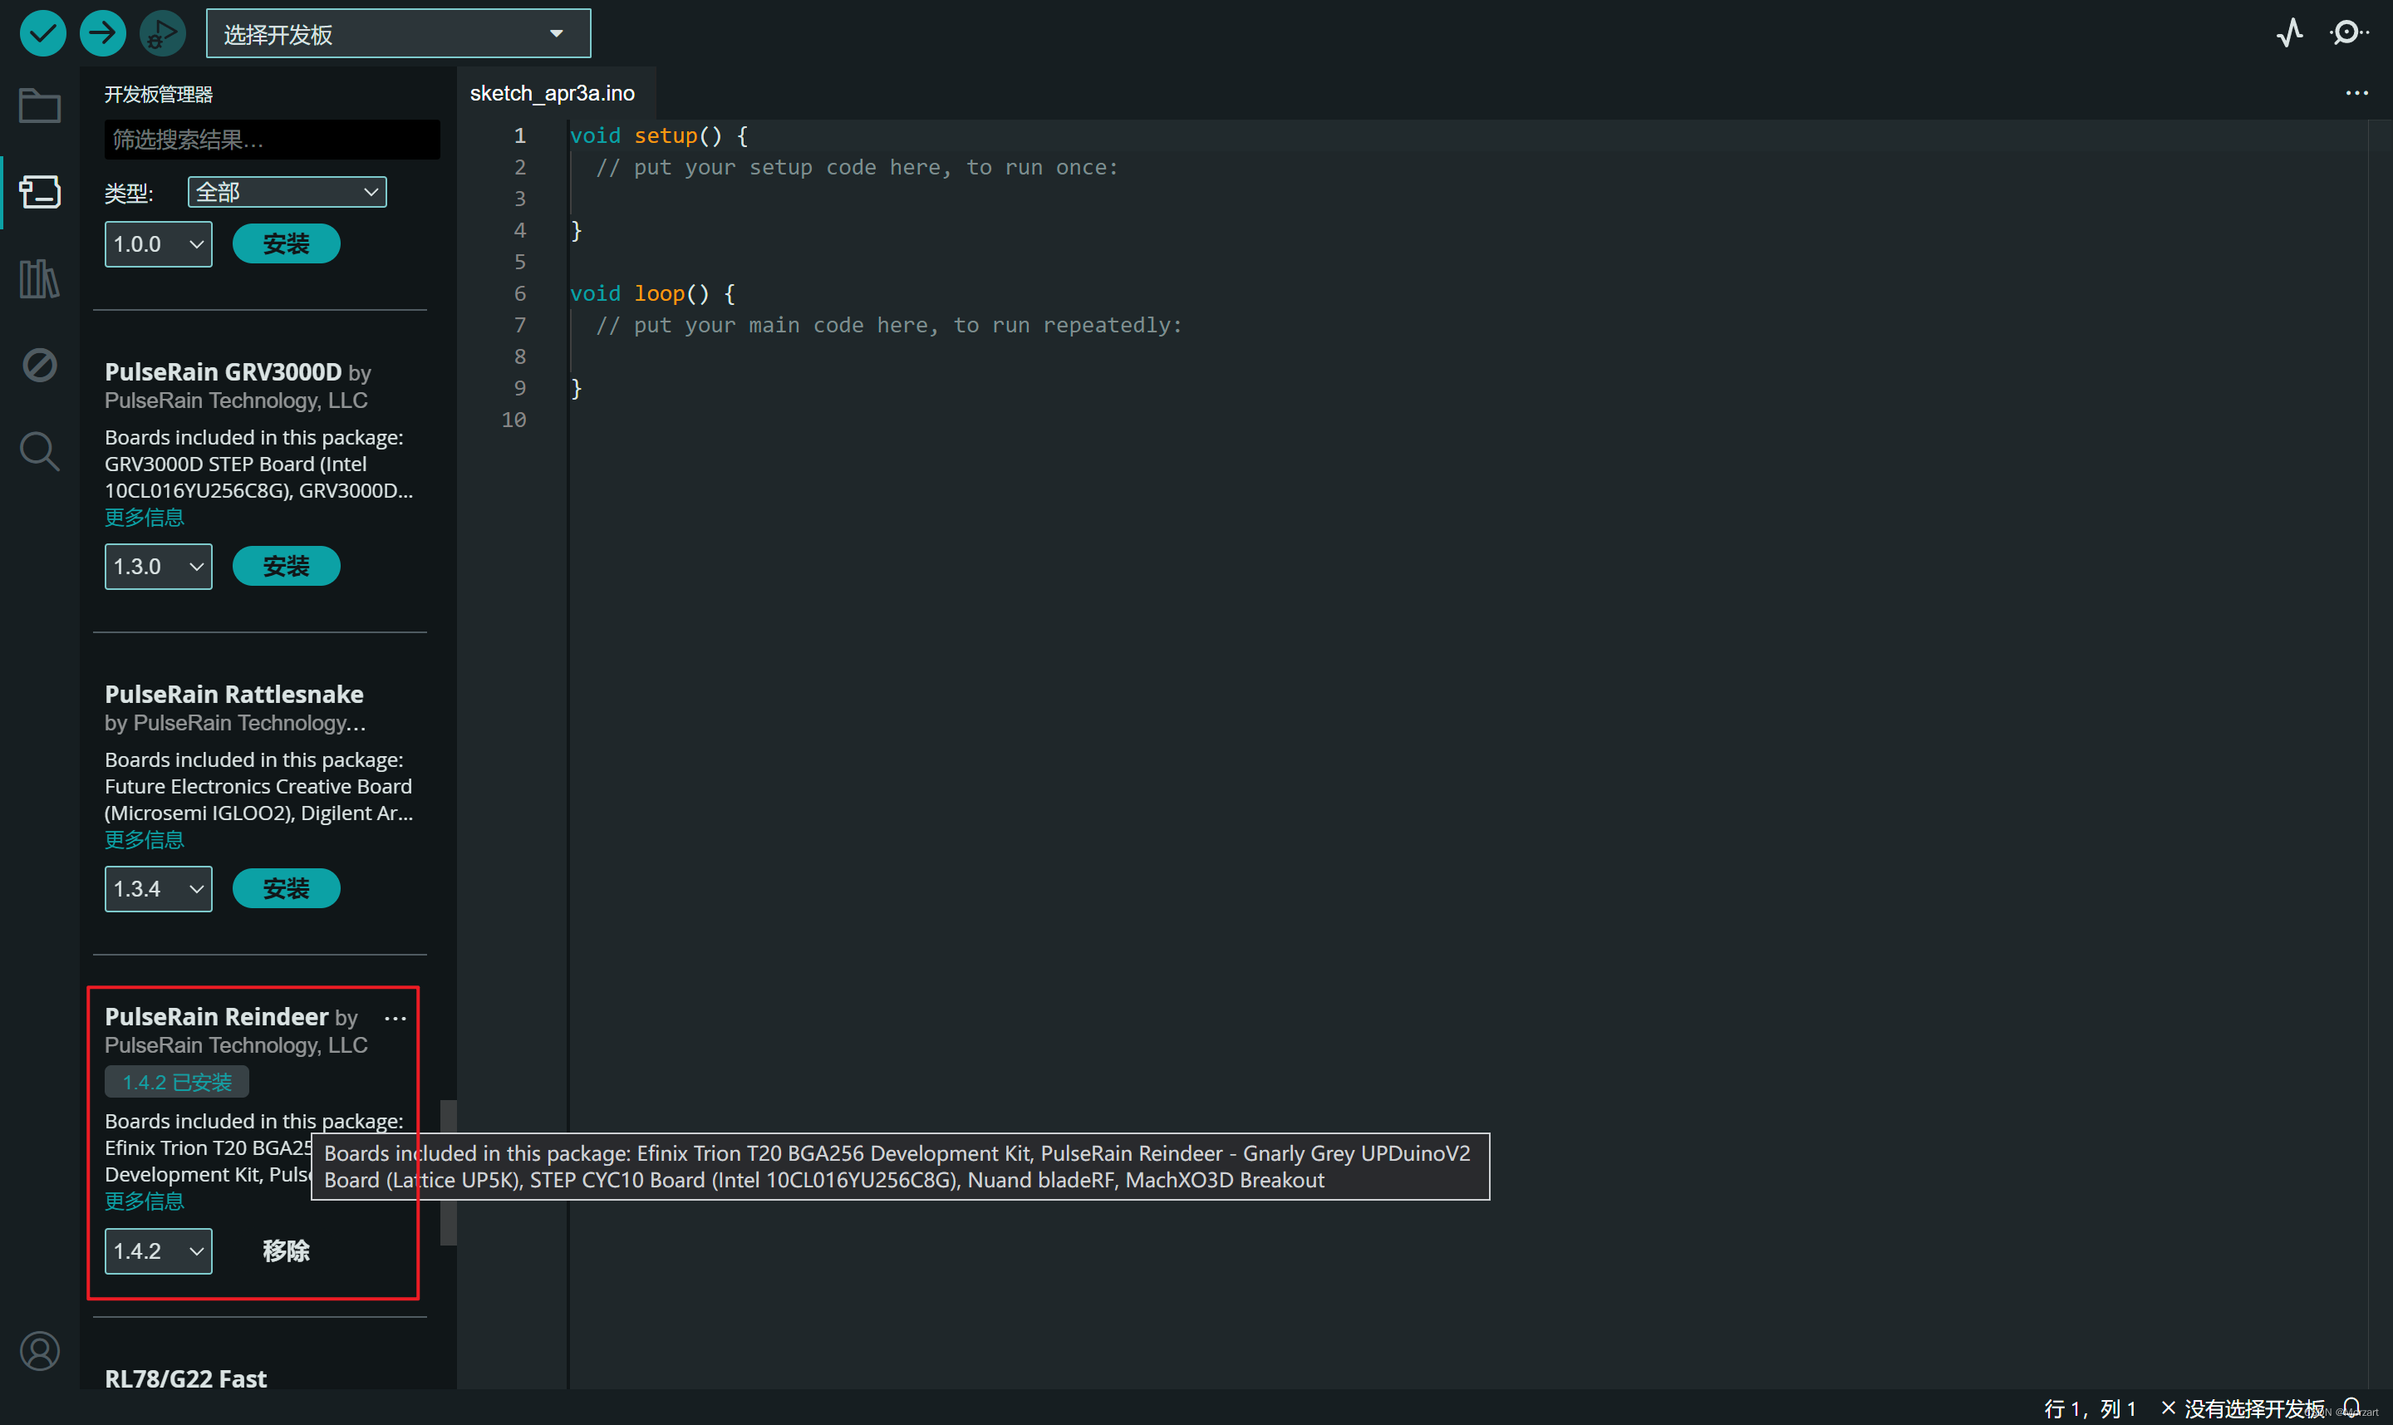Open PulseRain Reindeer 1.4.2 version dropdown
Viewport: 2393px width, 1425px height.
click(x=159, y=1251)
